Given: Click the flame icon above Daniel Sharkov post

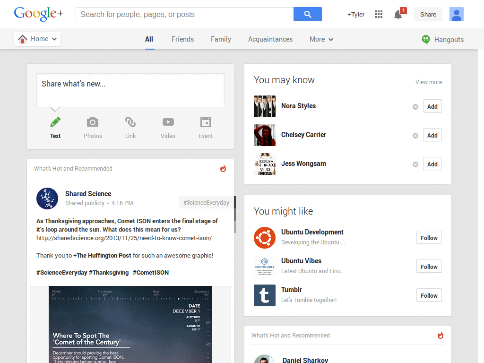Looking at the screenshot, I should tap(440, 335).
